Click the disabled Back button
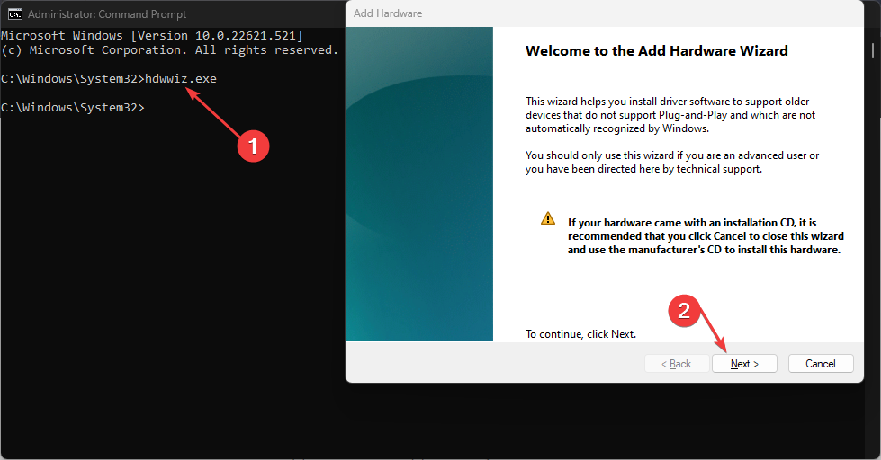 pyautogui.click(x=677, y=364)
